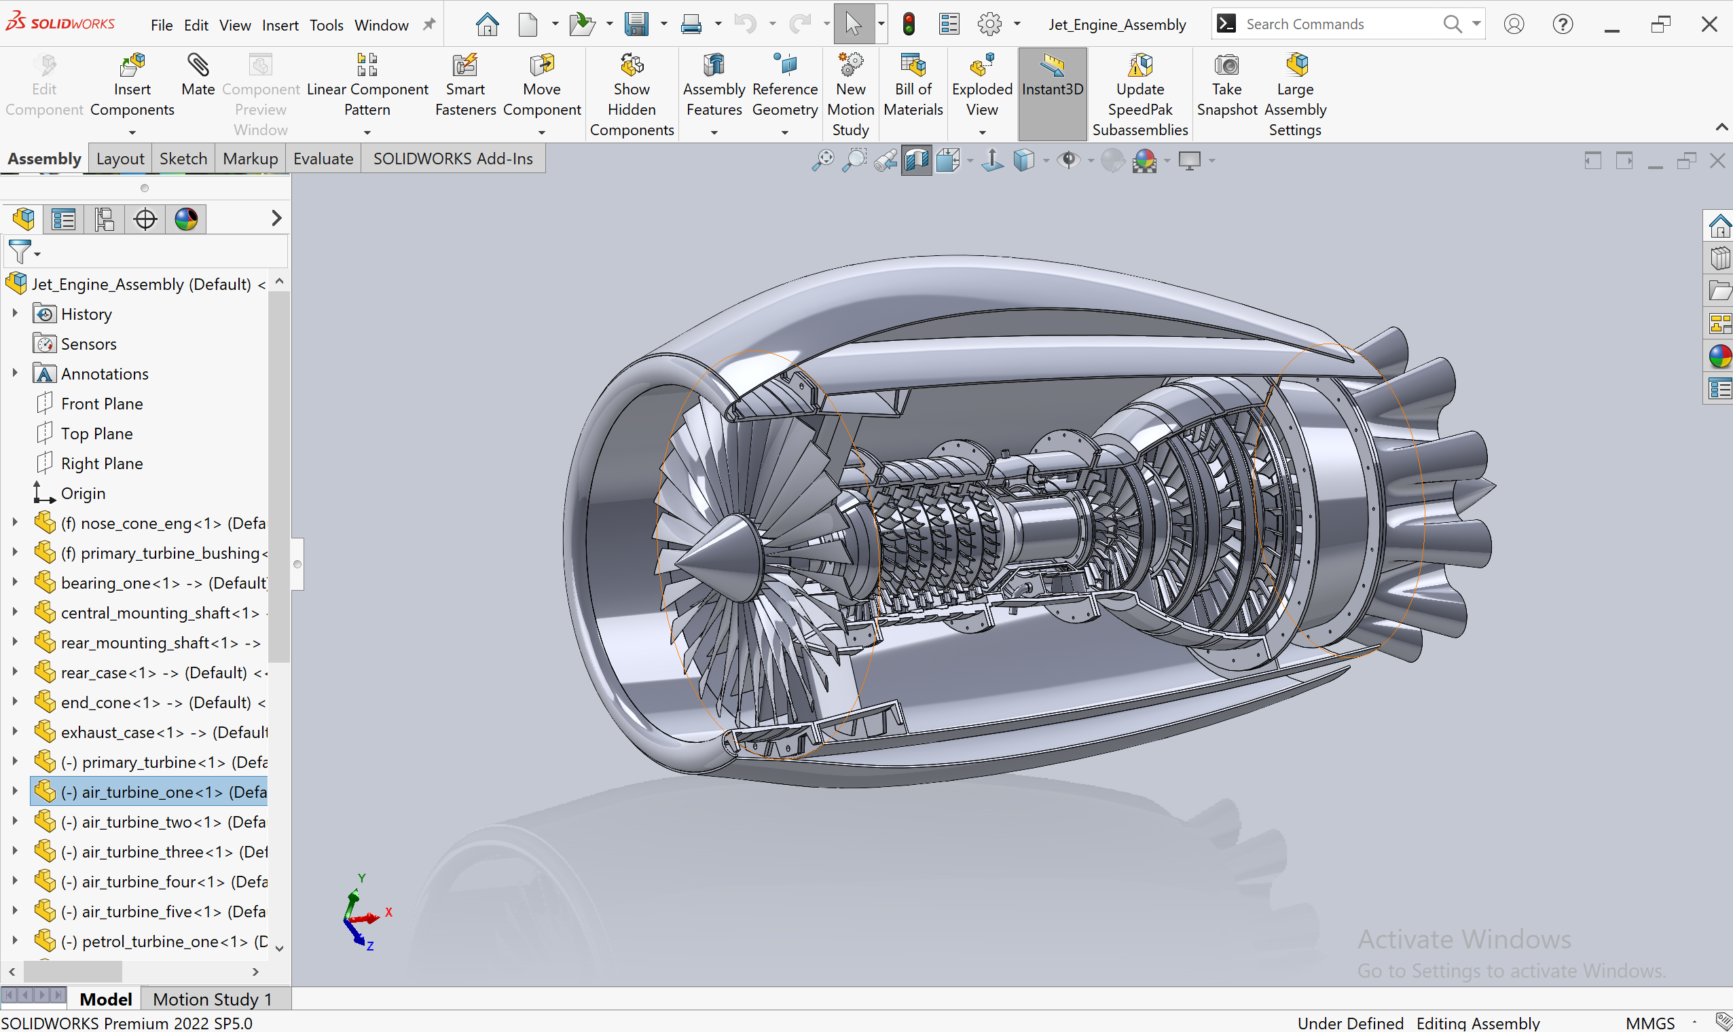Click Show Hidden Components icon
The height and width of the screenshot is (1032, 1733).
click(x=632, y=65)
